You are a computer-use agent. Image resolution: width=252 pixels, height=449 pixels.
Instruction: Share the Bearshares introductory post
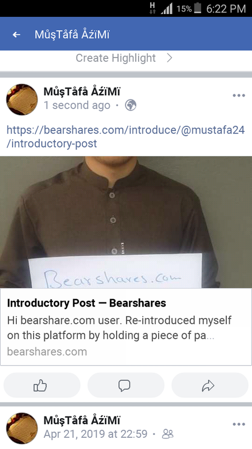click(209, 385)
